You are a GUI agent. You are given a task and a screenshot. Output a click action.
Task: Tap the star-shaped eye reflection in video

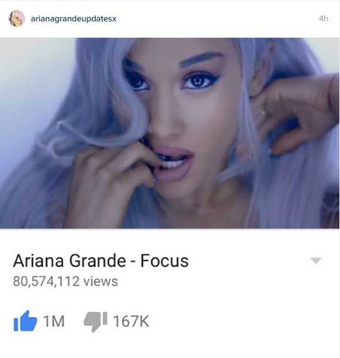tap(197, 81)
